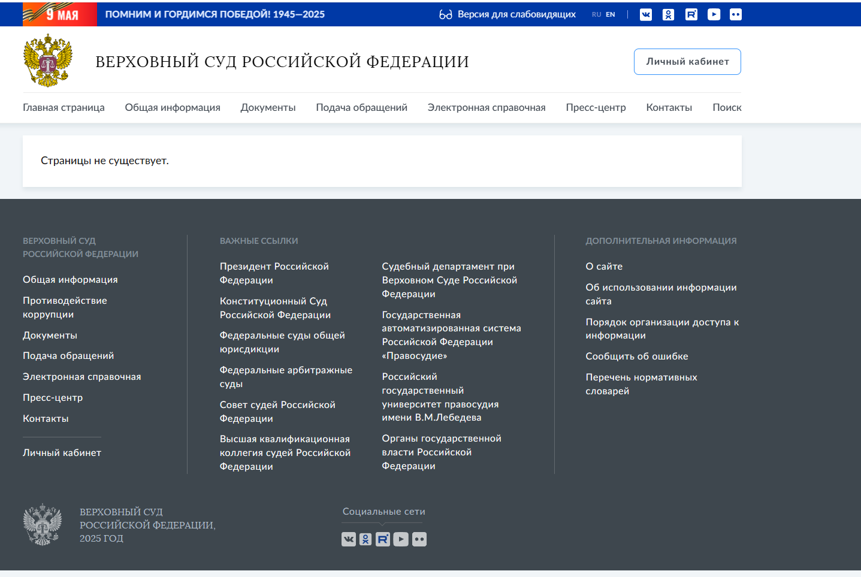Viewport: 861px width, 577px height.
Task: Open footer link Пресс-центр
Action: pos(53,398)
